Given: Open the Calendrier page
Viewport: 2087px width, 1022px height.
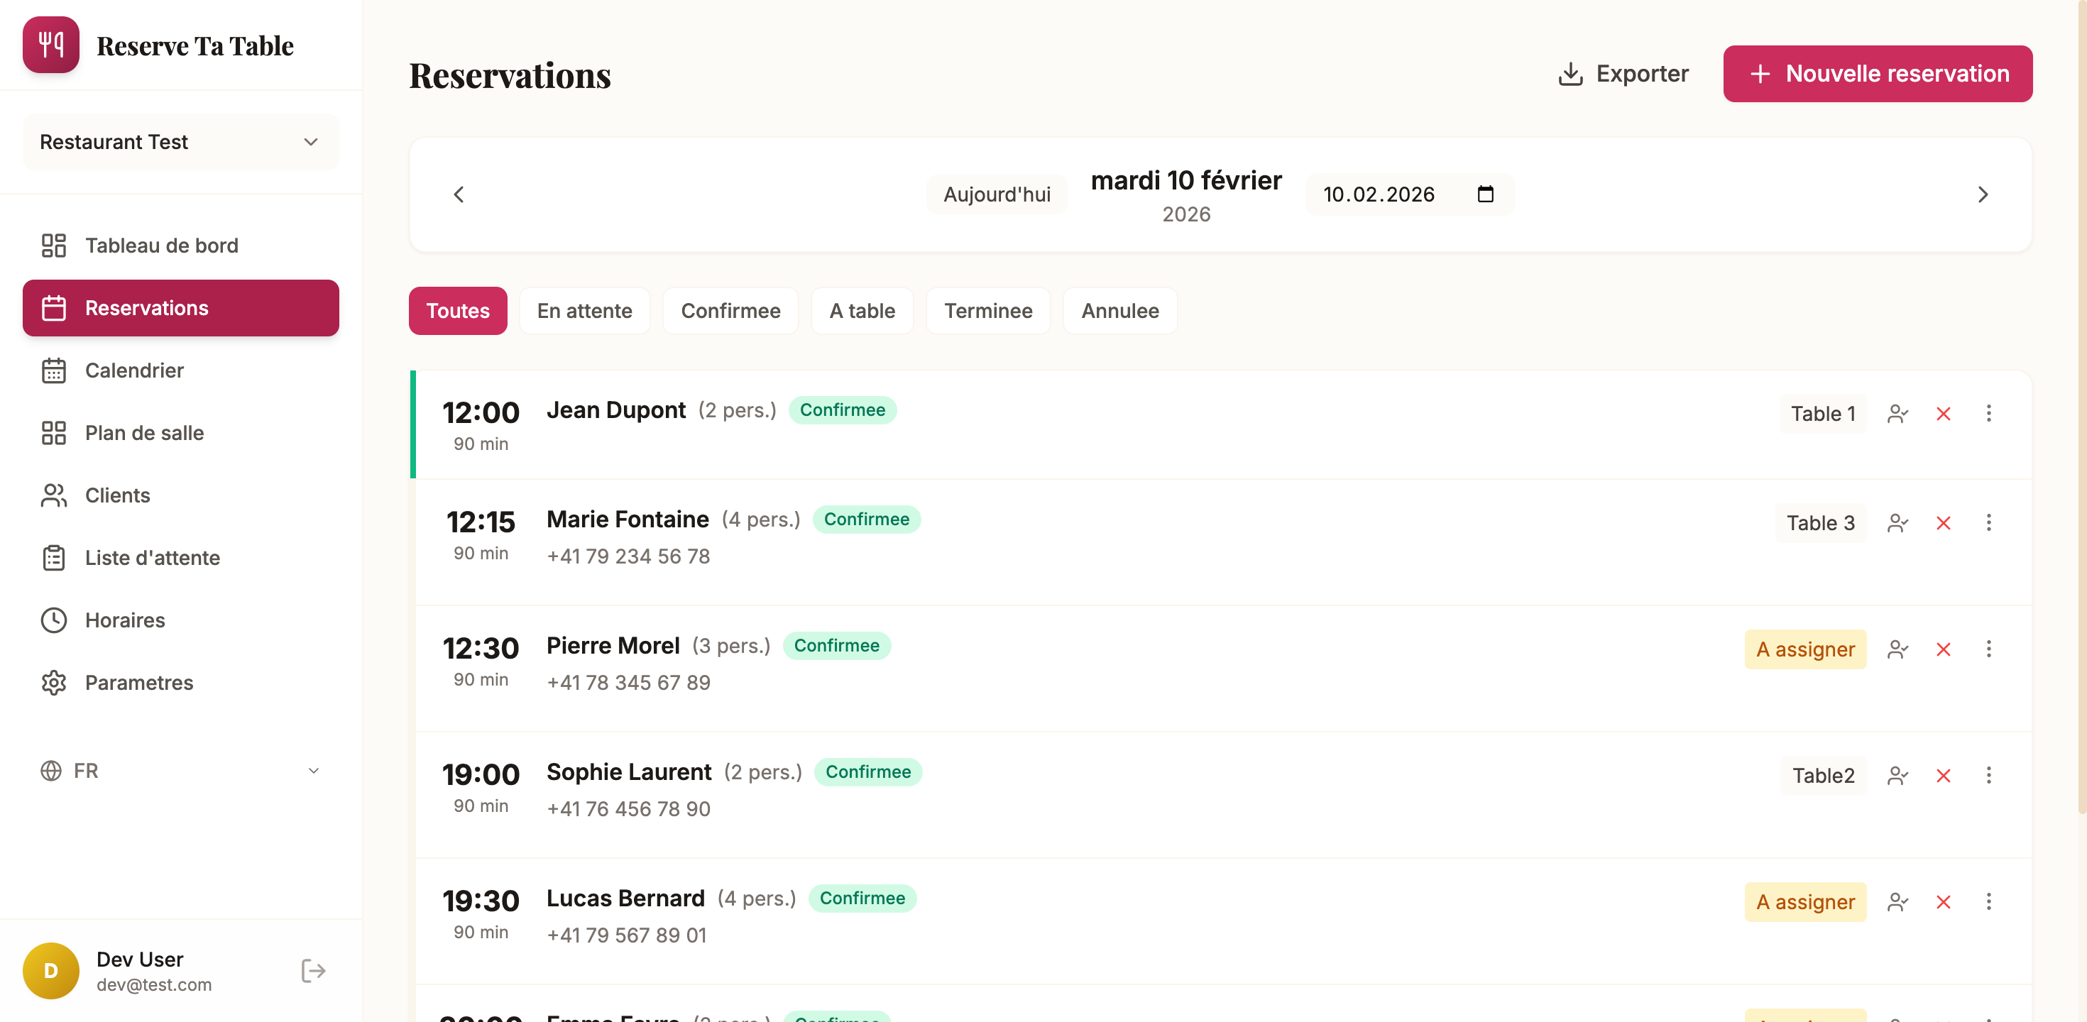Looking at the screenshot, I should pyautogui.click(x=181, y=370).
